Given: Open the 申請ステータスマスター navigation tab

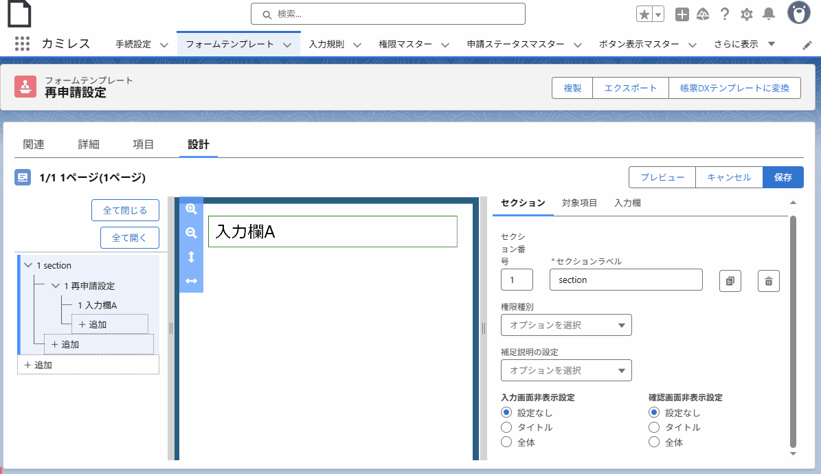Looking at the screenshot, I should click(x=515, y=45).
